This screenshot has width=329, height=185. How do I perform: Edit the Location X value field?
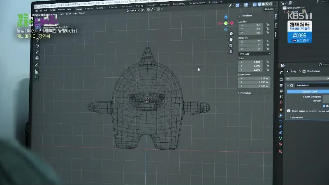pyautogui.click(x=250, y=25)
